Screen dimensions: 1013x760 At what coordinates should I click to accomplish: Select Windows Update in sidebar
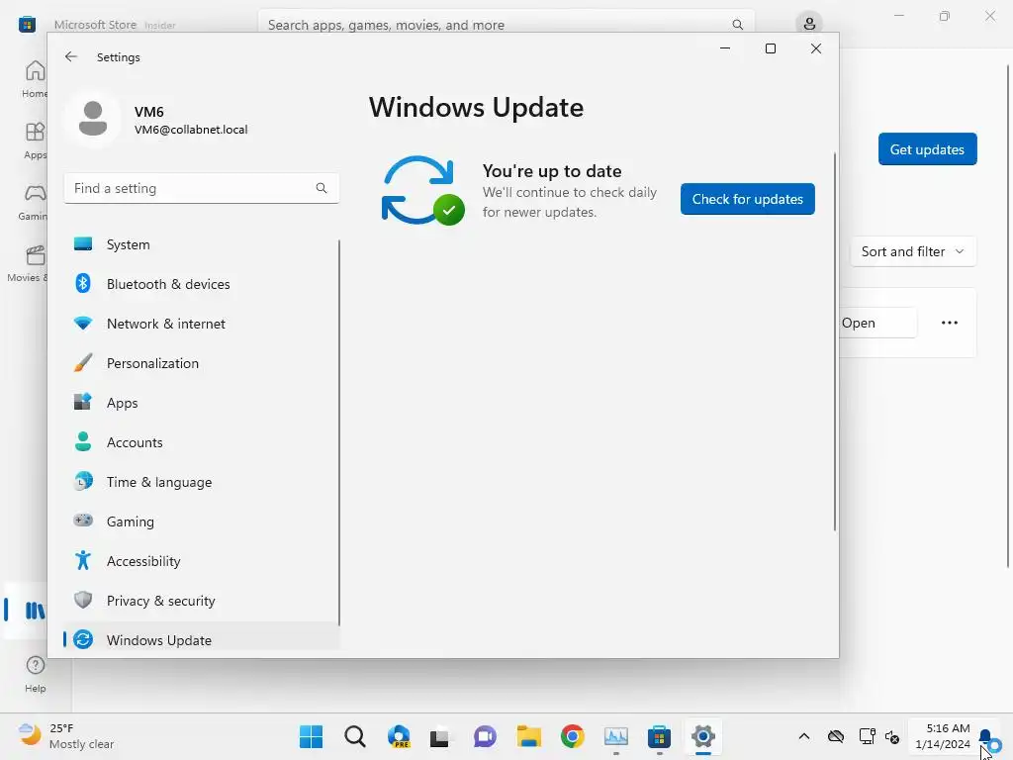[x=202, y=640]
